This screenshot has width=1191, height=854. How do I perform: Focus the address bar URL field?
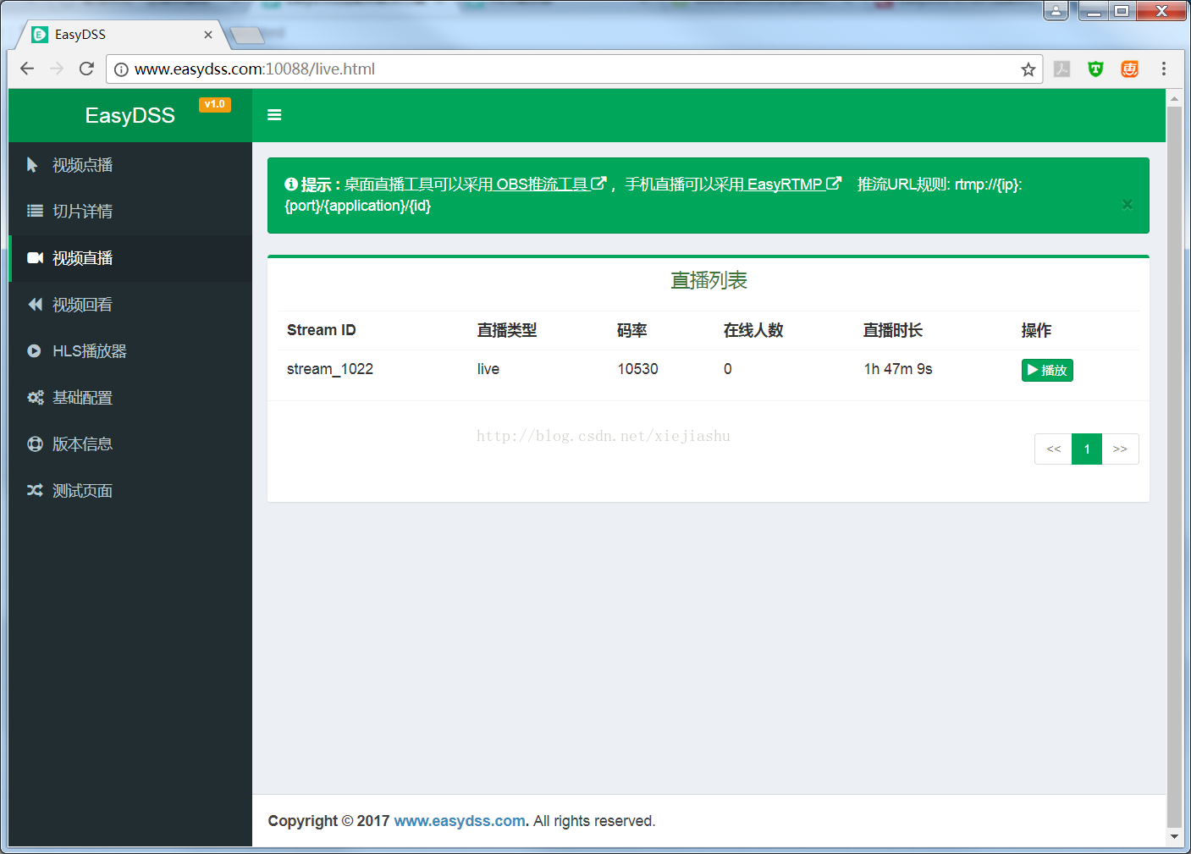point(574,69)
